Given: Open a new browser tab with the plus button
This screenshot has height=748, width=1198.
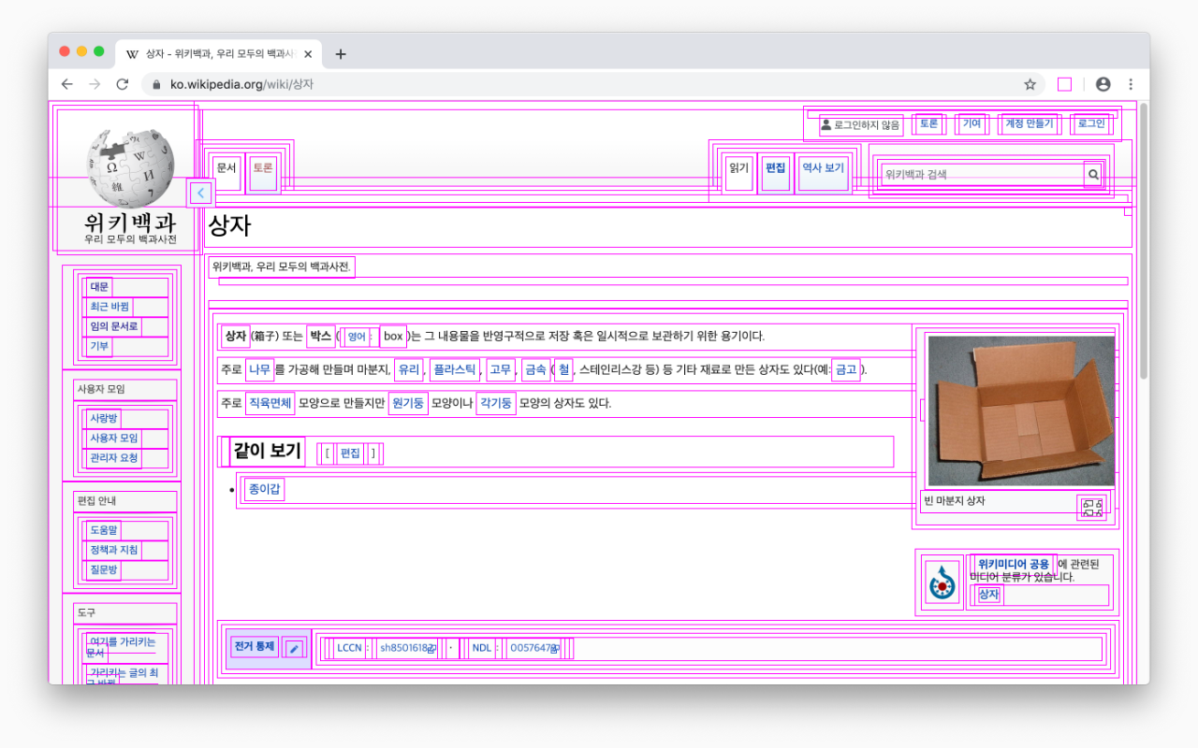Looking at the screenshot, I should point(341,54).
